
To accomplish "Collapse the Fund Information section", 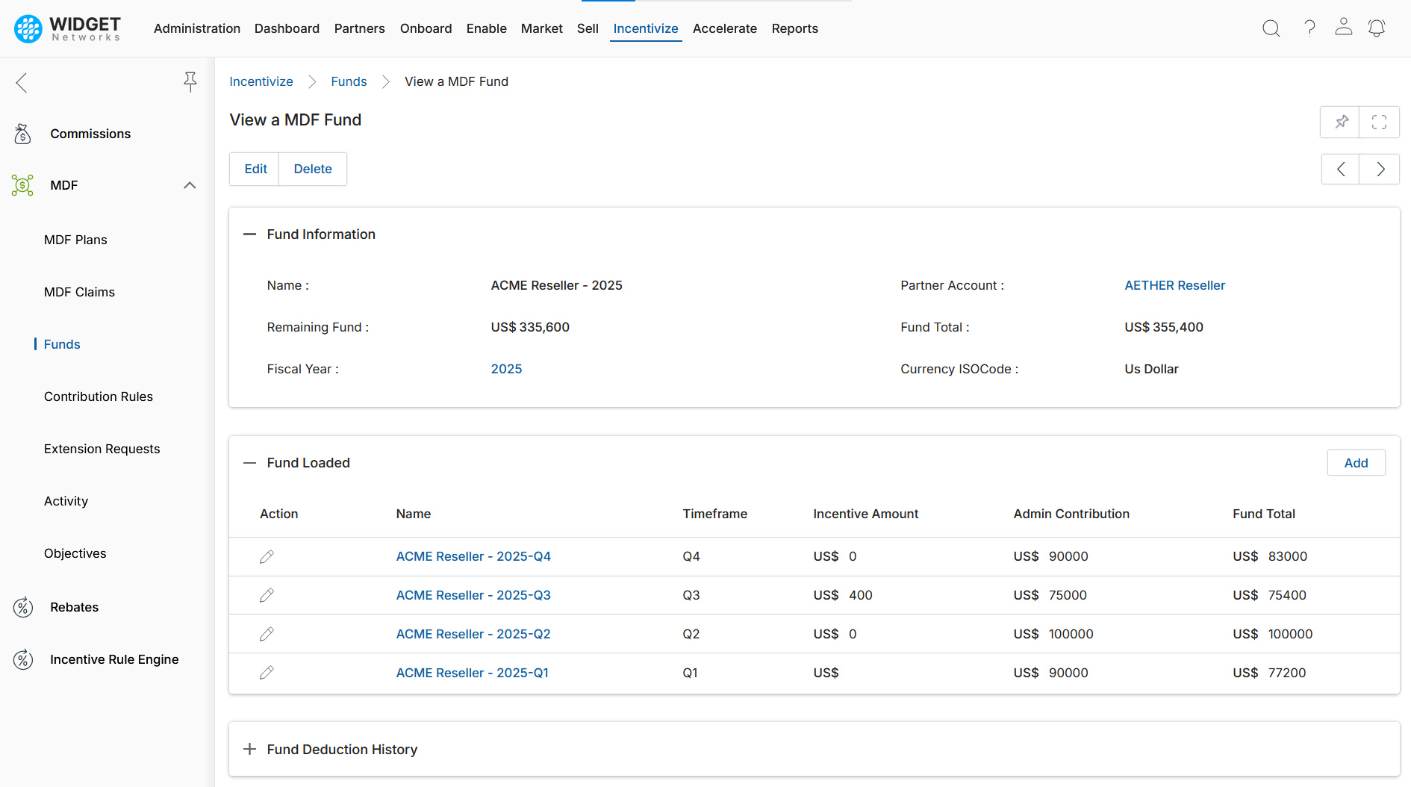I will [x=249, y=234].
